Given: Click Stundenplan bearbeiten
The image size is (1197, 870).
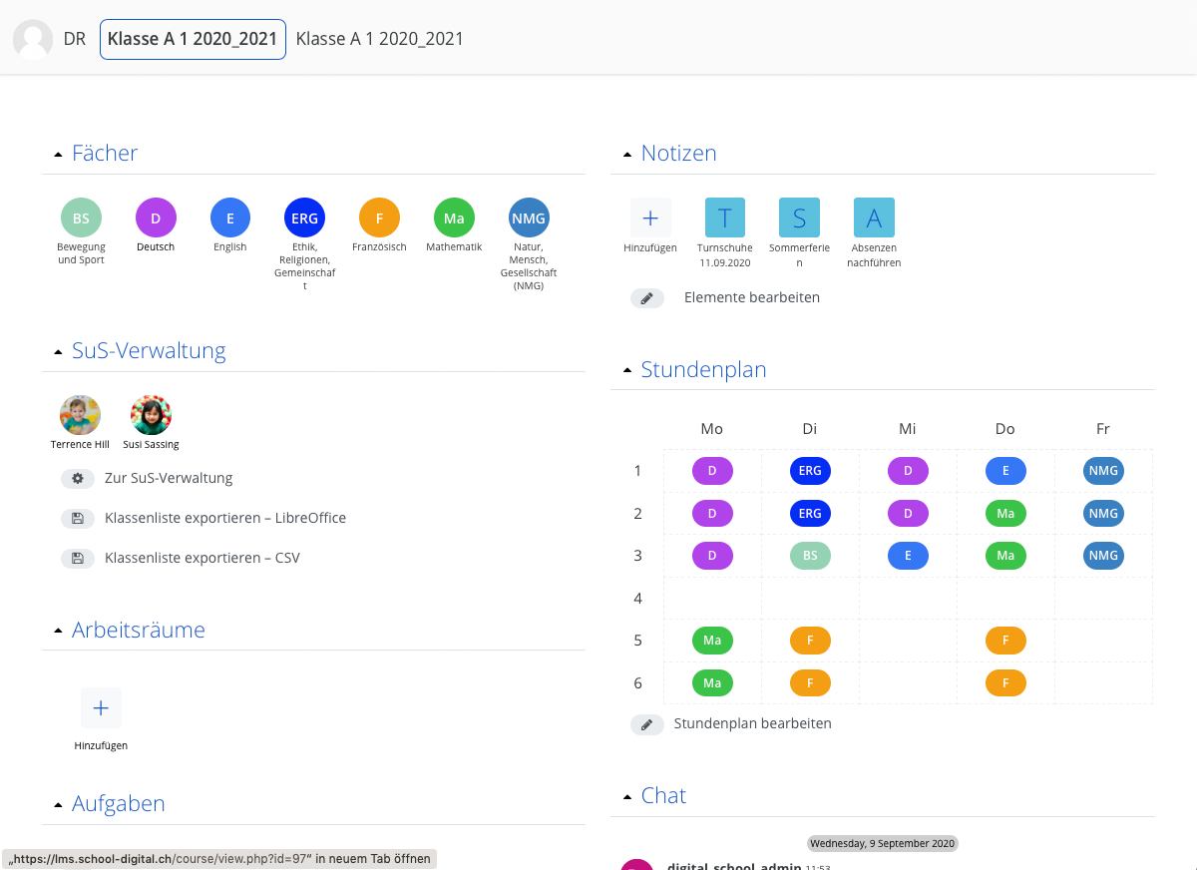Looking at the screenshot, I should (x=752, y=723).
